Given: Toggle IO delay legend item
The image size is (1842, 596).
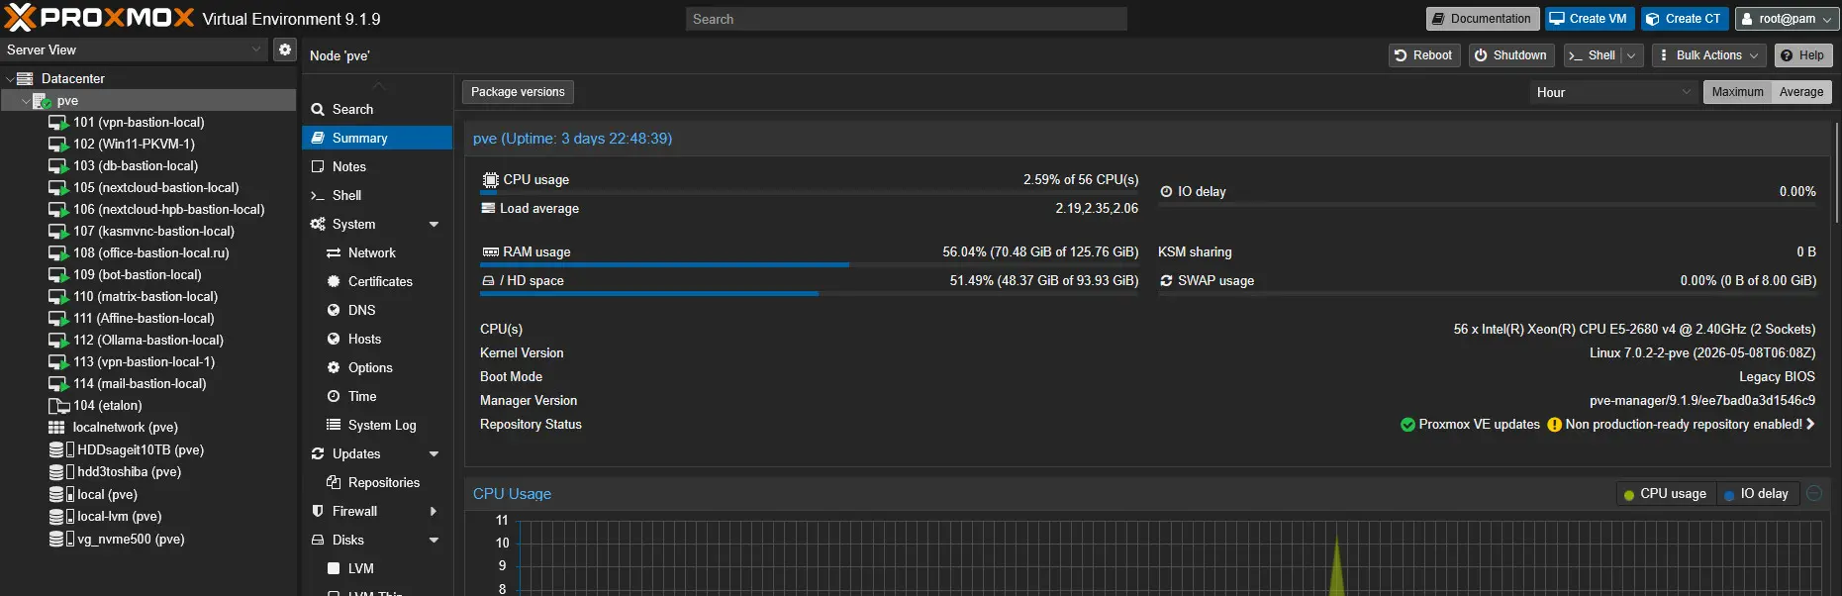Looking at the screenshot, I should point(1756,494).
